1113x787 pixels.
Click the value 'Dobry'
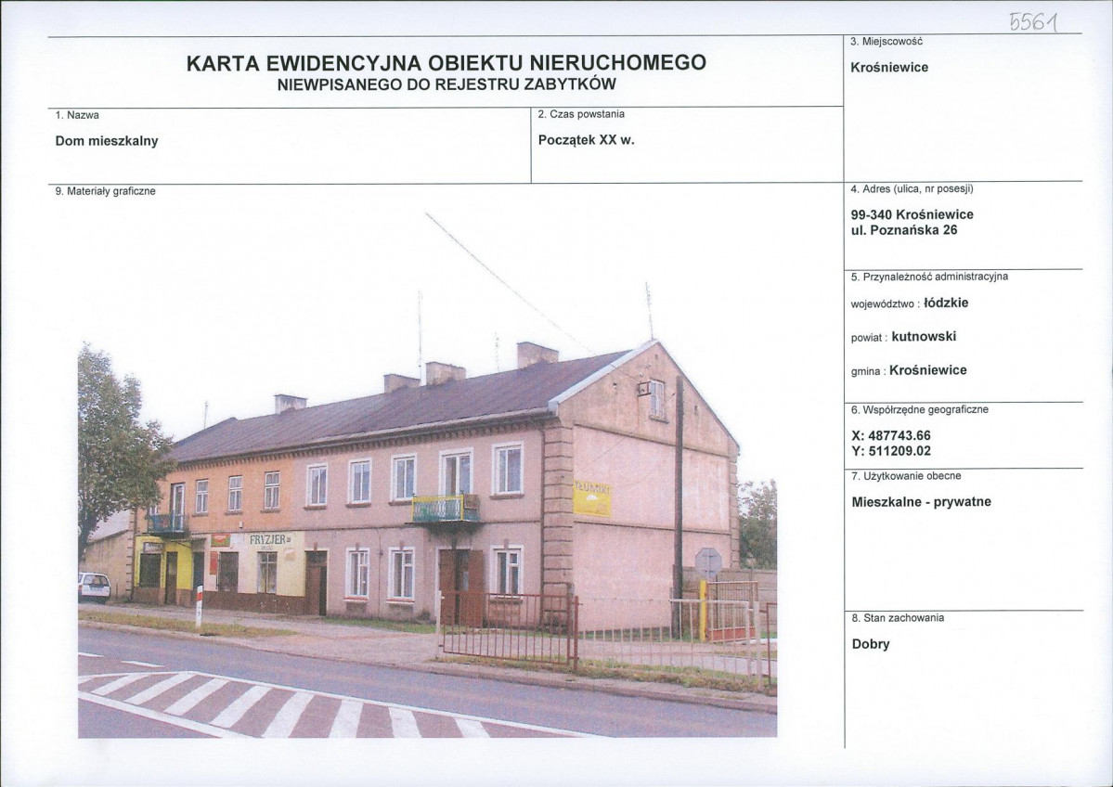click(x=870, y=644)
